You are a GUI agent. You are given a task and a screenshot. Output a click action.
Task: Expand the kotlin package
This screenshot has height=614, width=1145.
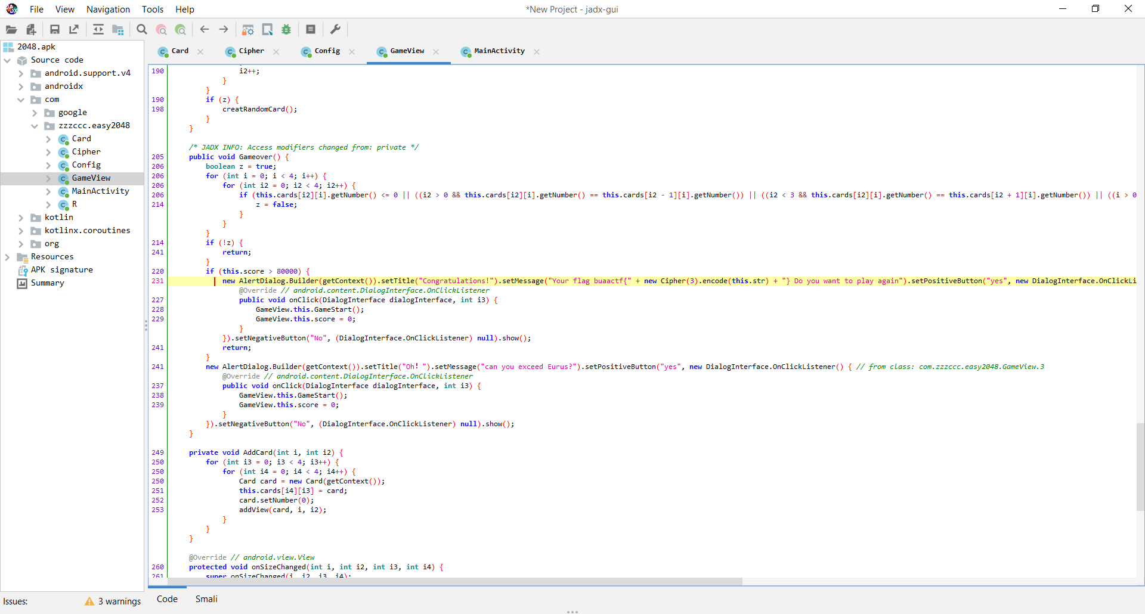pos(21,218)
